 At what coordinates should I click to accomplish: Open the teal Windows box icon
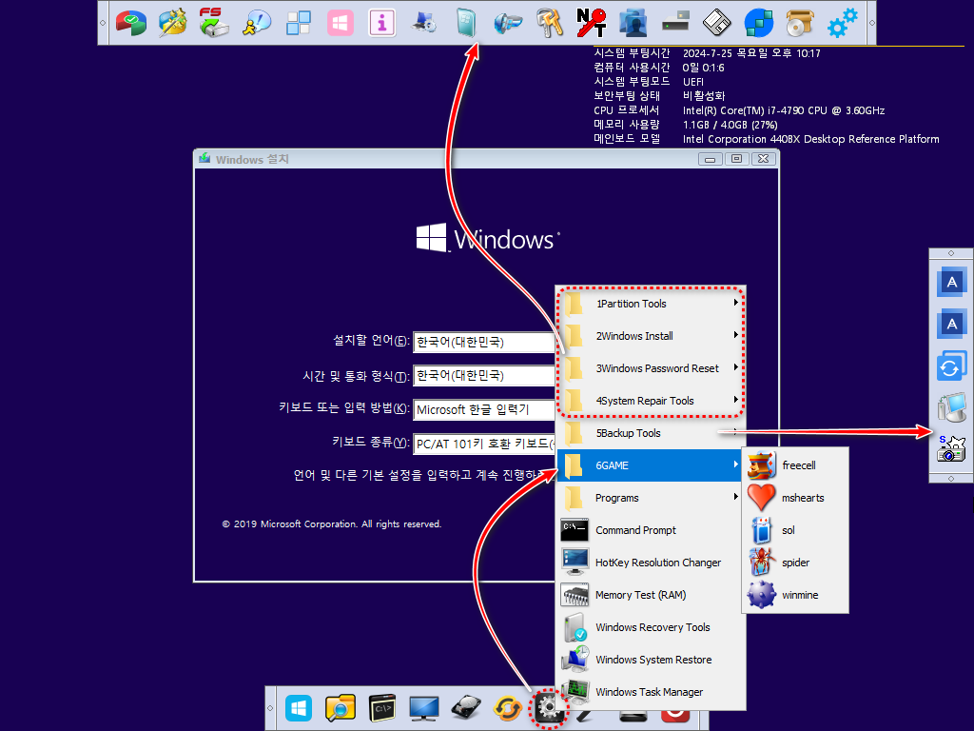pyautogui.click(x=466, y=23)
